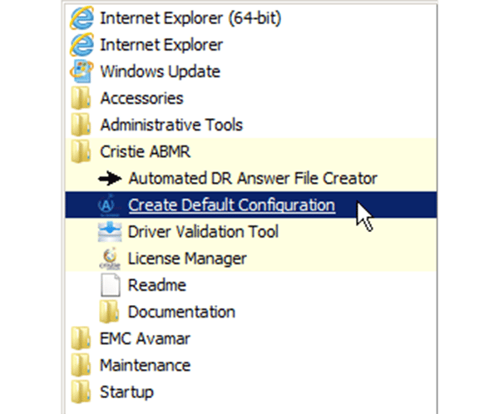
Task: Click the License Manager Cristie icon
Action: click(x=110, y=259)
